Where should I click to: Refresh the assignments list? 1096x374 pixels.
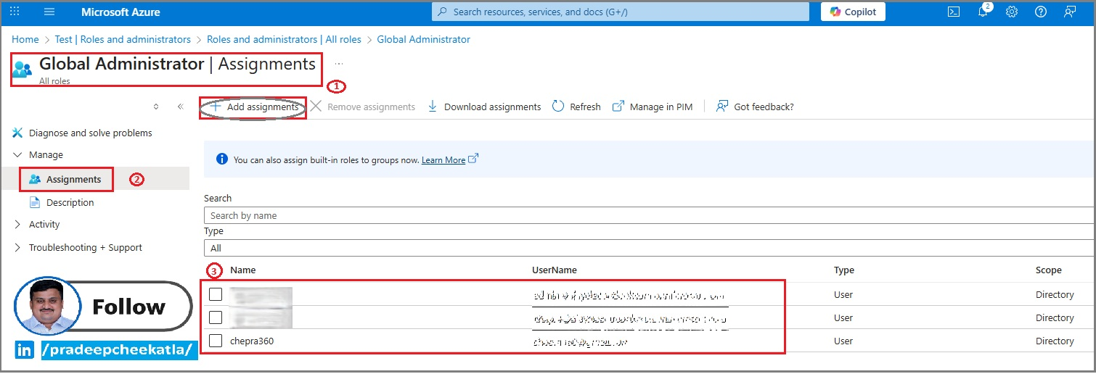click(x=577, y=107)
